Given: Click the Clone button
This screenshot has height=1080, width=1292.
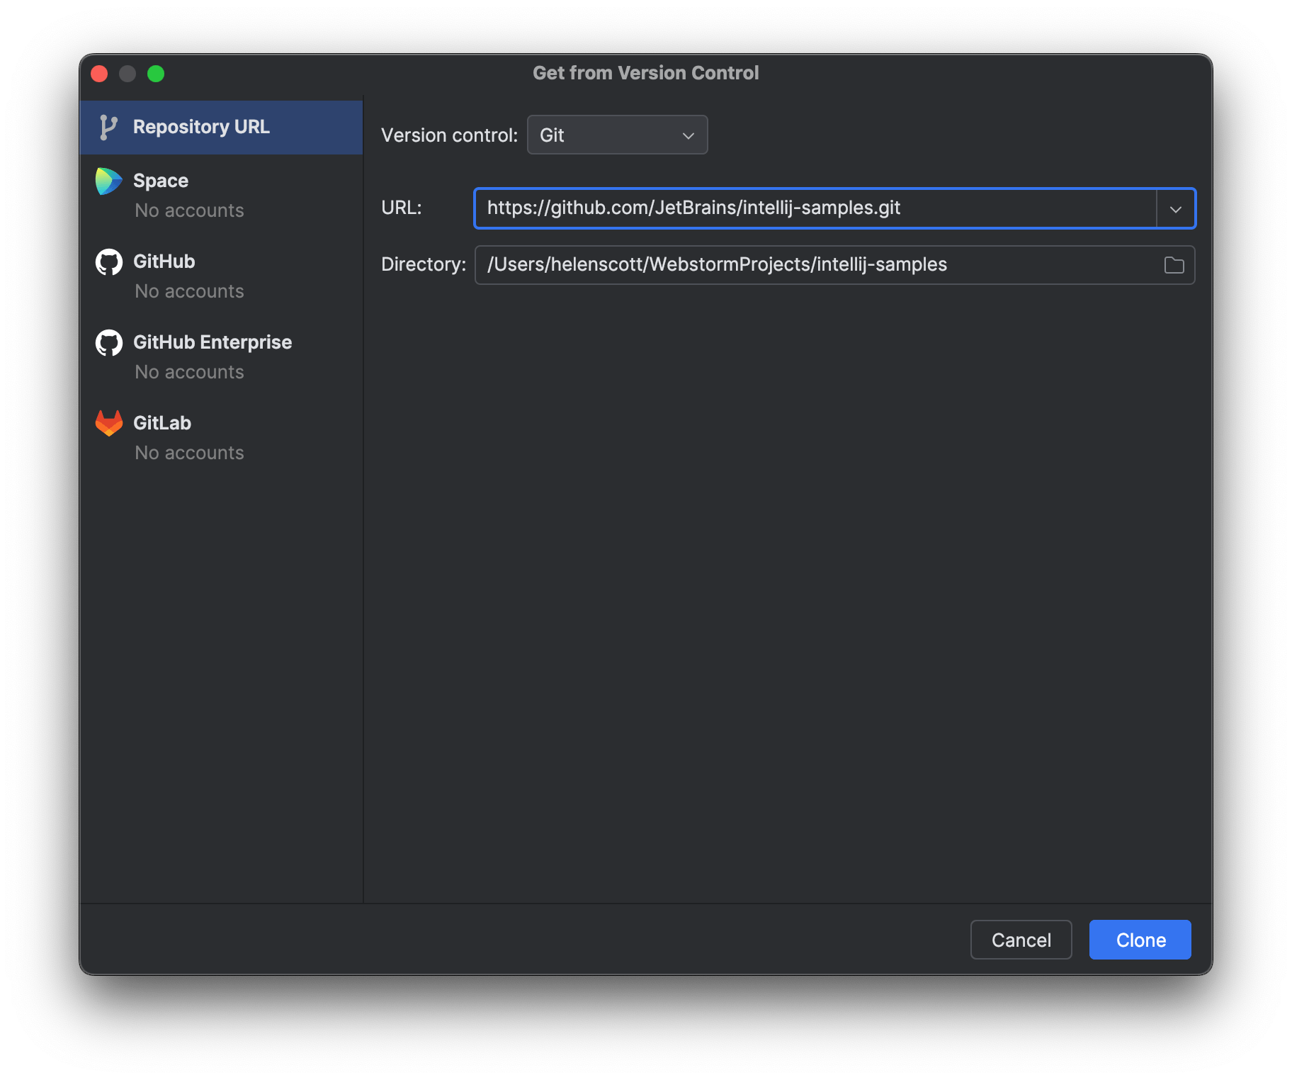Looking at the screenshot, I should click(x=1139, y=940).
